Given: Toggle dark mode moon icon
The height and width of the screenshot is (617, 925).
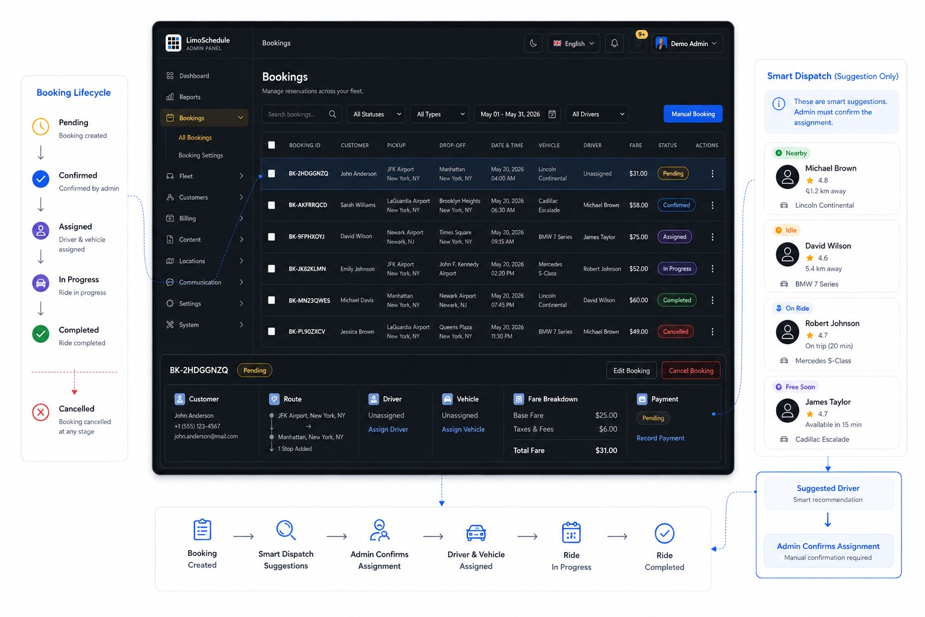Looking at the screenshot, I should point(534,43).
